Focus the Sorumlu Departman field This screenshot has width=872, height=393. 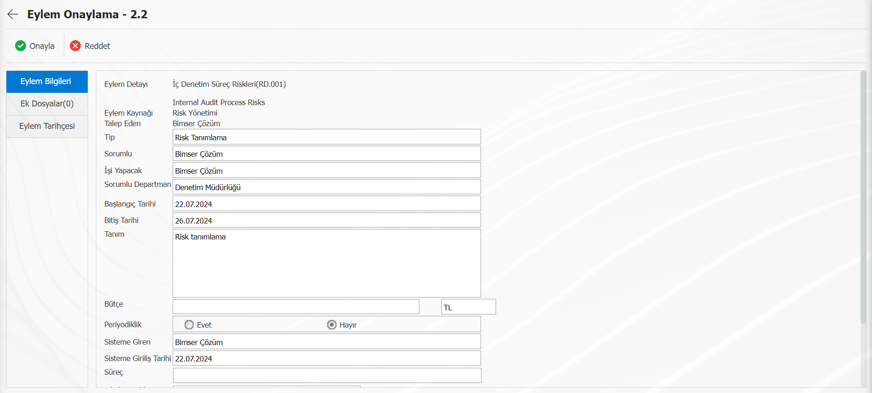(327, 187)
